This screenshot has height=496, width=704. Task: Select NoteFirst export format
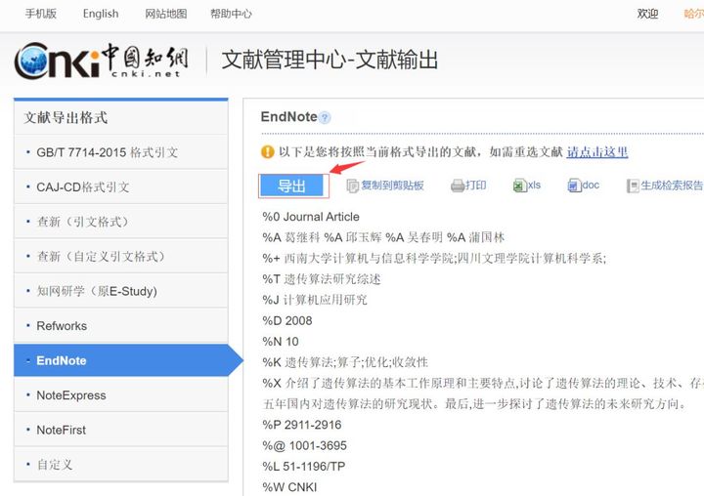(x=121, y=430)
